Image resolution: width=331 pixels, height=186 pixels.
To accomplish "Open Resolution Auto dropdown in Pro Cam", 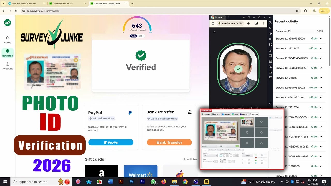I will point(210,156).
